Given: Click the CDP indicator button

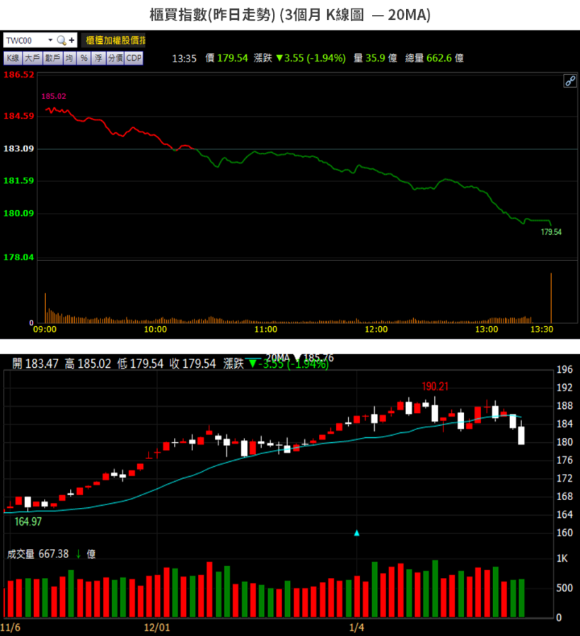Looking at the screenshot, I should click(134, 57).
